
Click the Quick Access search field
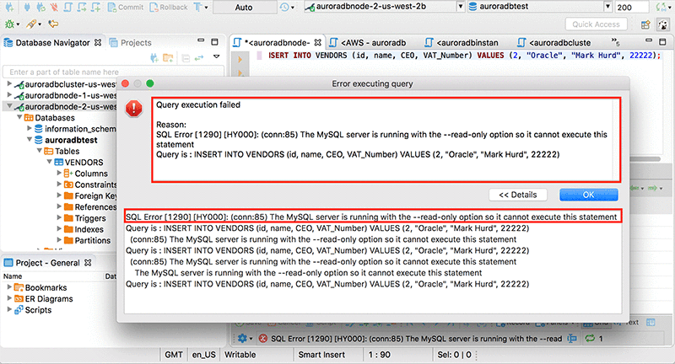596,24
